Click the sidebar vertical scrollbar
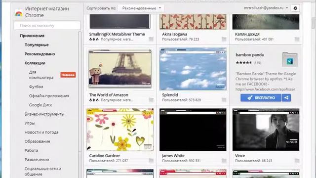The height and width of the screenshot is (178, 316). (79, 91)
